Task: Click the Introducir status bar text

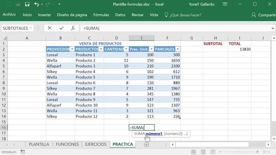Action: tap(9, 152)
